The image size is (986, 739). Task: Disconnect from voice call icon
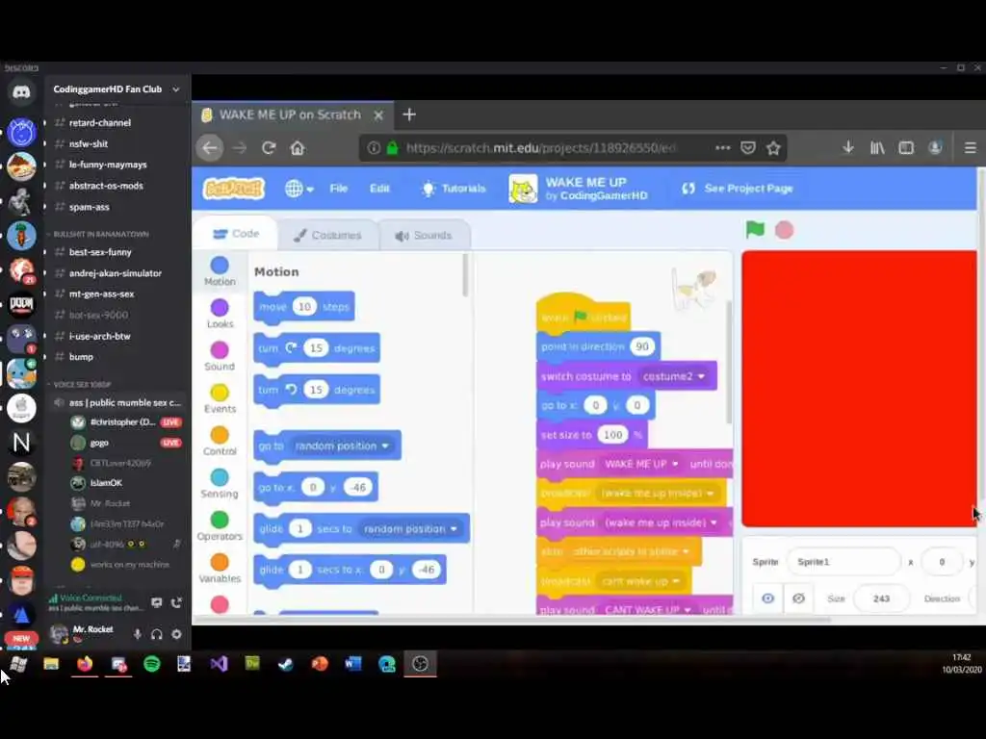coord(177,602)
